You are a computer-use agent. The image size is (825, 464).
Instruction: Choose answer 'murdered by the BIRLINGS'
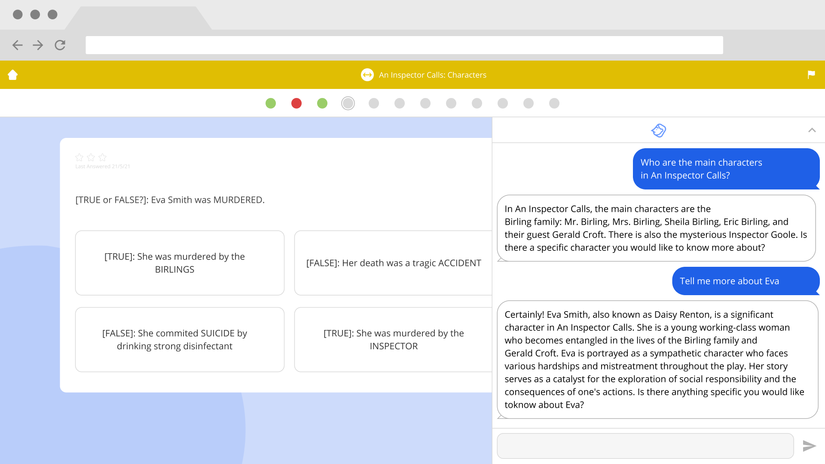[180, 263]
